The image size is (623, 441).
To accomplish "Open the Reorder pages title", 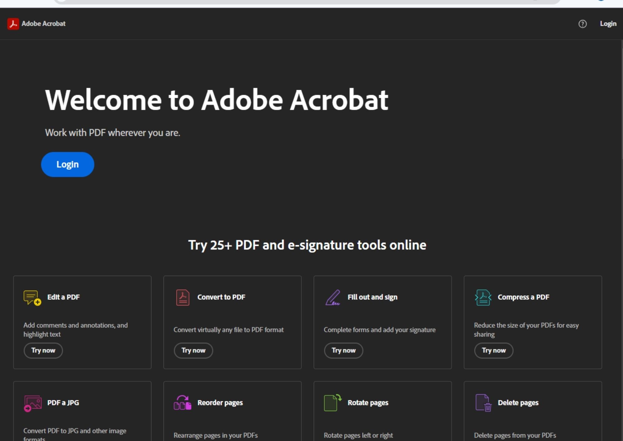I will pos(220,403).
